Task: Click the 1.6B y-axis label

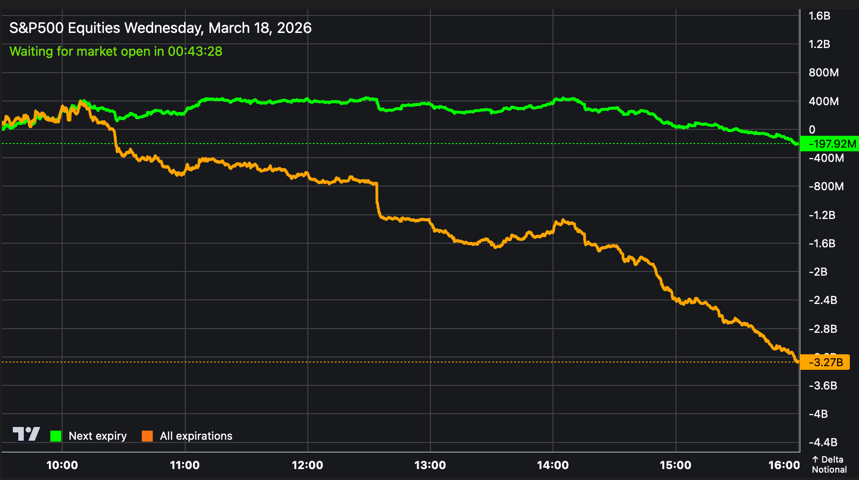Action: pyautogui.click(x=819, y=16)
